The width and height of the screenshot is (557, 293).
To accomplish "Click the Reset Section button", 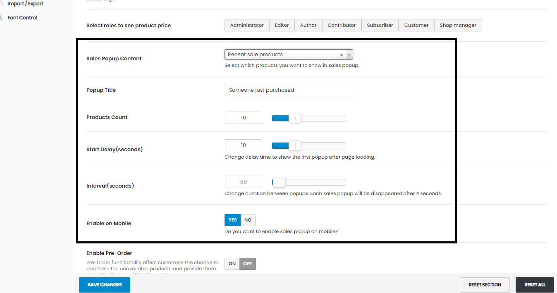I will 485,285.
